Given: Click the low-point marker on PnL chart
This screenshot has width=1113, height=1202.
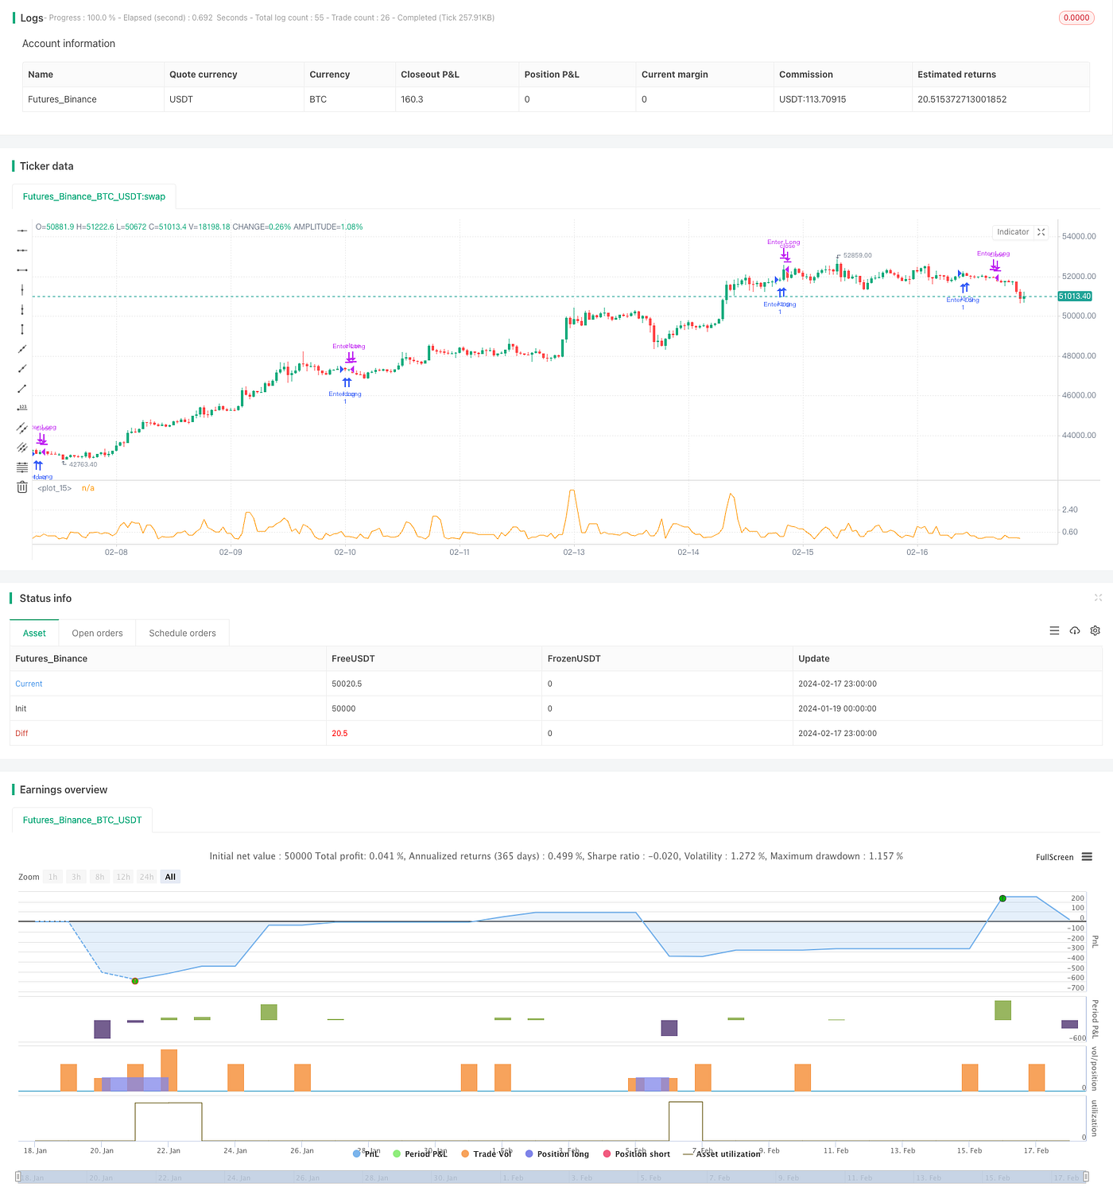Looking at the screenshot, I should click(135, 981).
